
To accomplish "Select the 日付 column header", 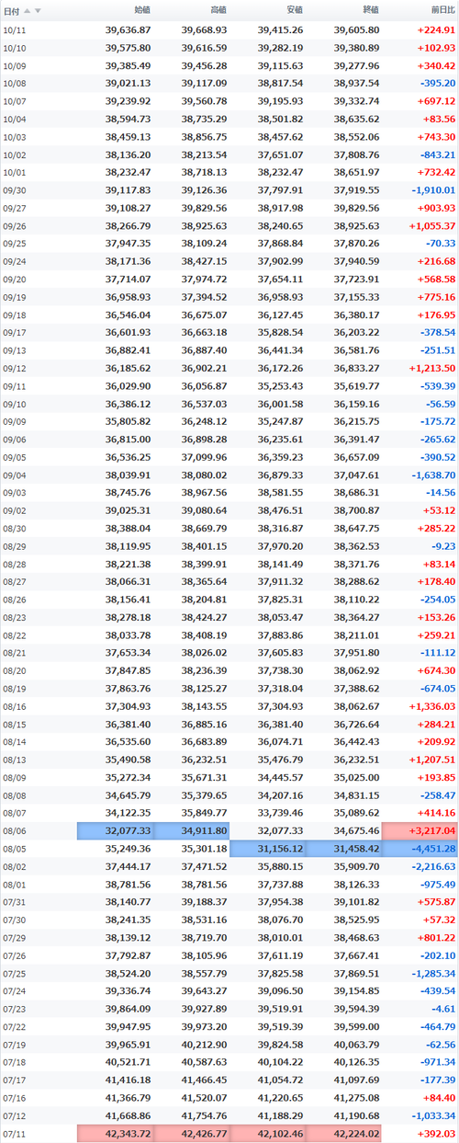I will coord(11,11).
